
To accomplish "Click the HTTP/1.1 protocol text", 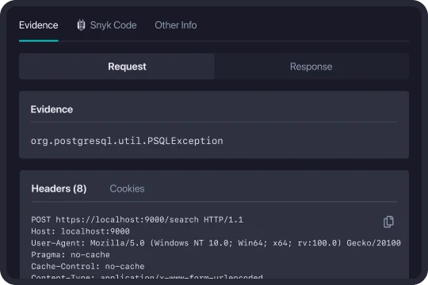I will coord(224,219).
